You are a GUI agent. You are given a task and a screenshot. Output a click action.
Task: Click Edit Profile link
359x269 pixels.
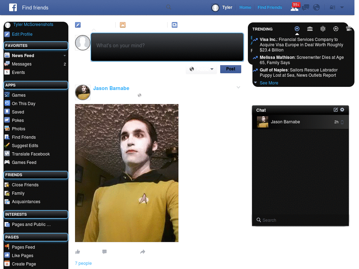point(22,34)
